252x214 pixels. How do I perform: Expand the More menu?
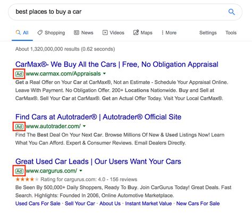169,33
